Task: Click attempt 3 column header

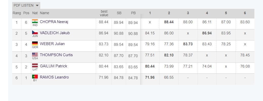Action: pos(188,13)
